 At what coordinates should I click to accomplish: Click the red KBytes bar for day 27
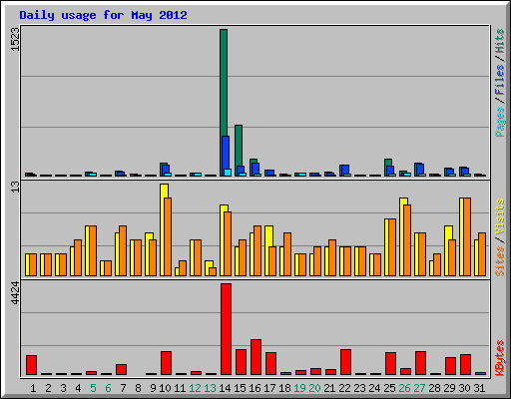click(x=421, y=363)
